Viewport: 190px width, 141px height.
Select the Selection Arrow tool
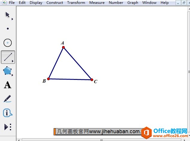click(7, 15)
